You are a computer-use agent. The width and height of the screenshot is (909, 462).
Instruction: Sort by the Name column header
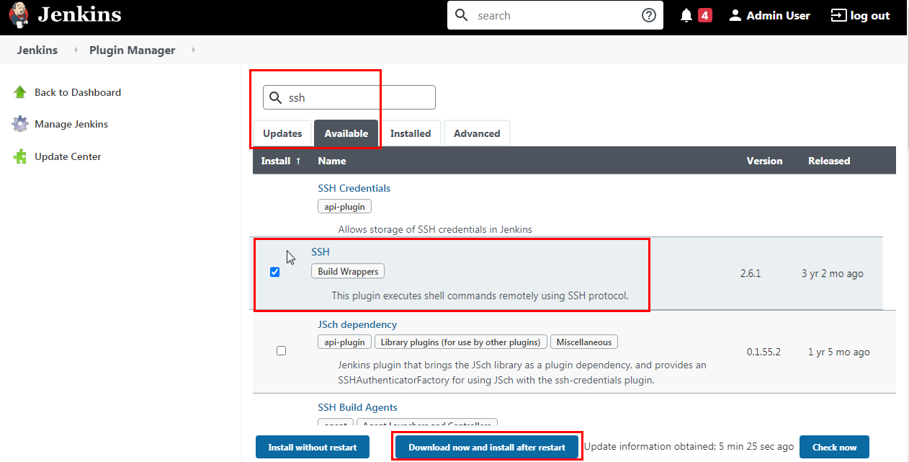(x=332, y=161)
